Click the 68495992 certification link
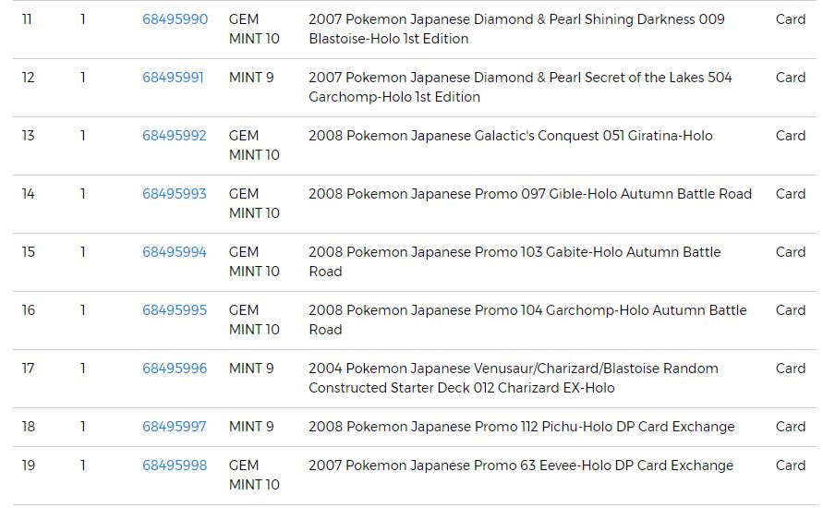 (x=175, y=136)
